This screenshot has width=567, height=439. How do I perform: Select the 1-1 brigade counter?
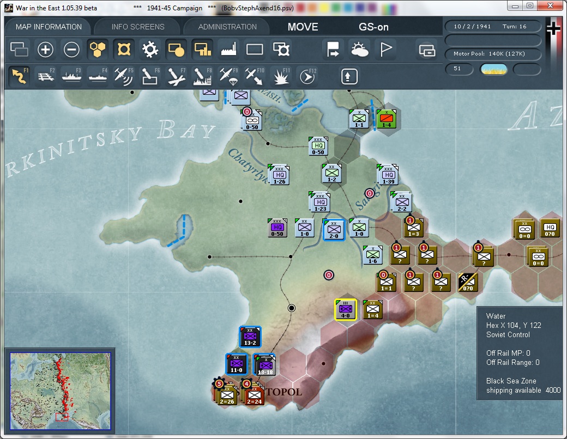click(x=359, y=119)
